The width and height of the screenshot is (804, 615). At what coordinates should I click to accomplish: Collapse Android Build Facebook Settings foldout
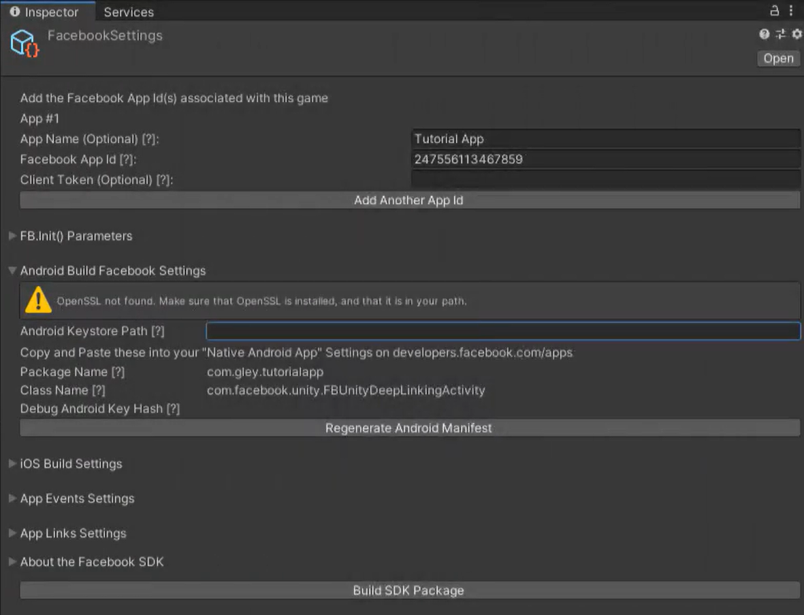[12, 270]
